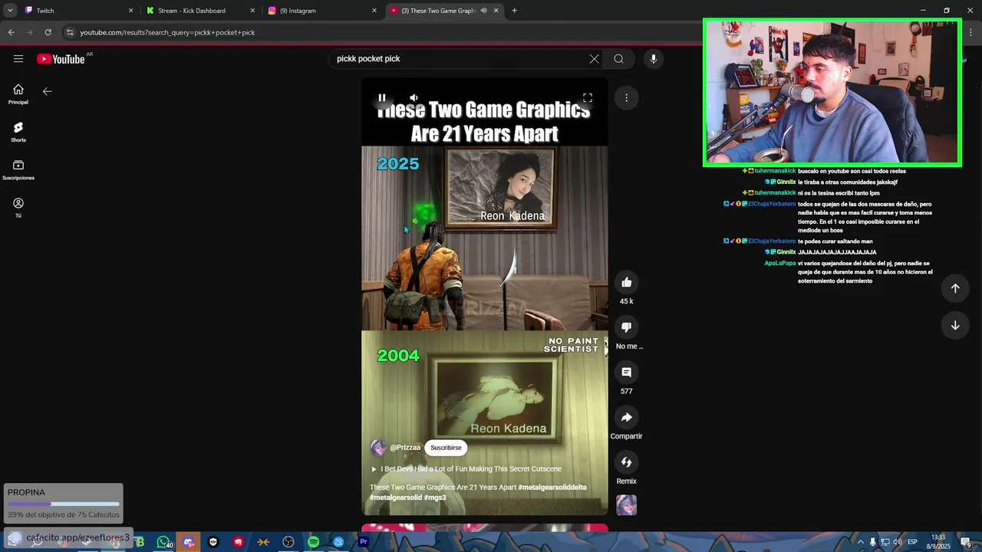The image size is (982, 552).
Task: Switch the ESP input language
Action: coord(913,542)
